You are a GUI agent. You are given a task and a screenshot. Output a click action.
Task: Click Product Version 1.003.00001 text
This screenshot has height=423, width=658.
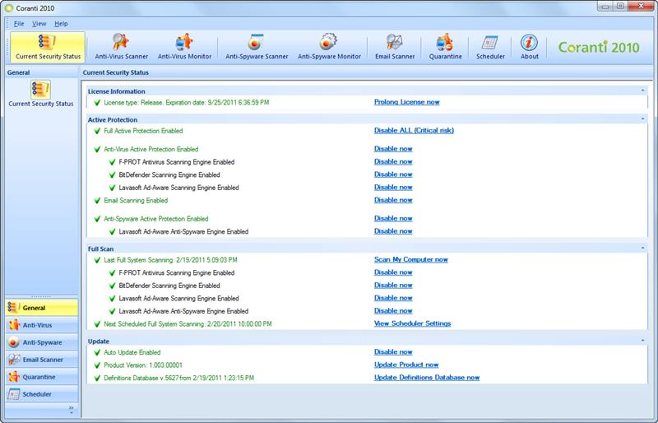[x=143, y=365]
